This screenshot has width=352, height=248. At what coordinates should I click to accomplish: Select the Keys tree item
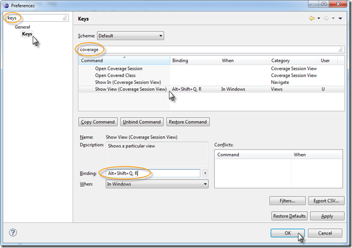(x=27, y=34)
